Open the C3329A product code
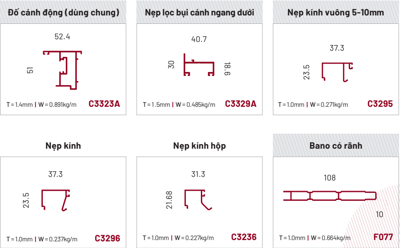This screenshot has width=400, height=248. coord(241,104)
